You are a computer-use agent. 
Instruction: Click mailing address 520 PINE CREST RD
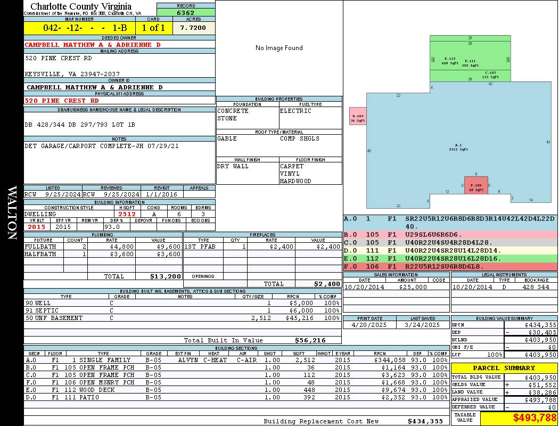pos(59,58)
